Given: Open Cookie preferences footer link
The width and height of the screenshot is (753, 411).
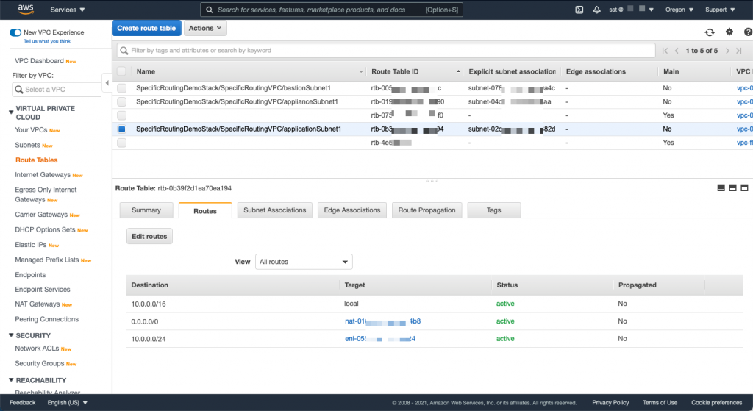Looking at the screenshot, I should 716,402.
